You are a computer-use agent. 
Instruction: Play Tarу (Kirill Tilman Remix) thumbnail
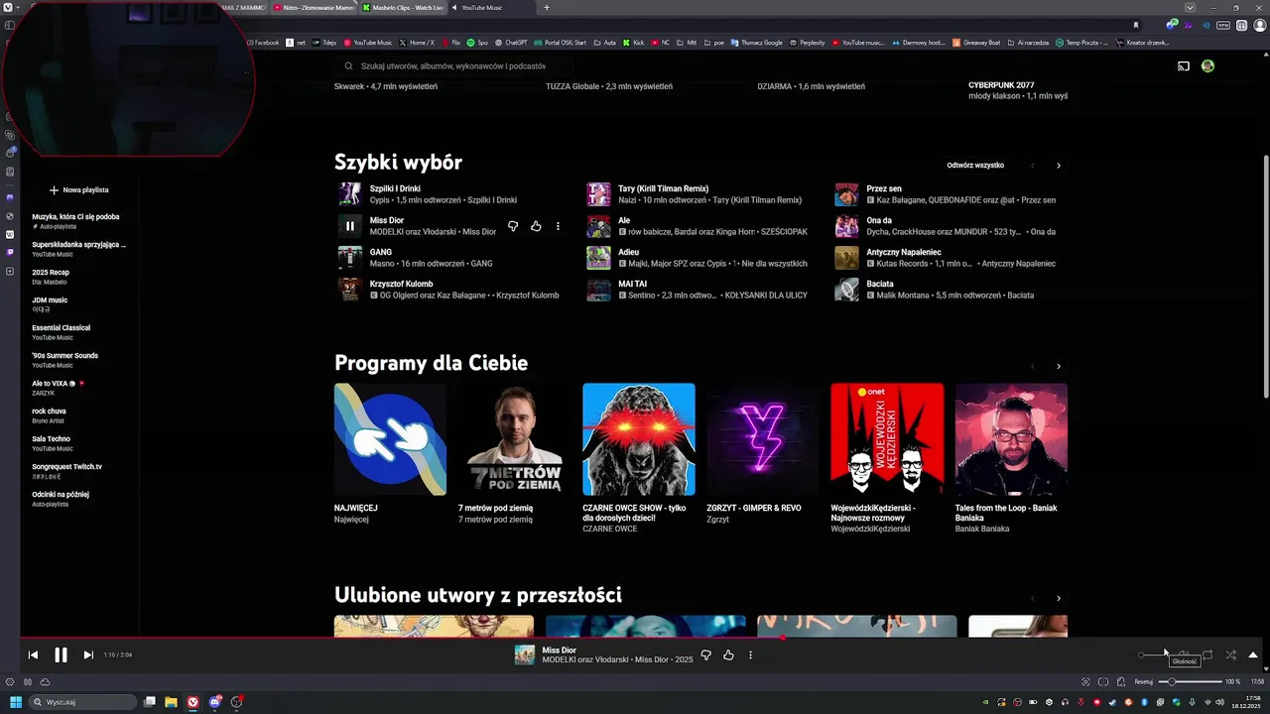coord(598,194)
